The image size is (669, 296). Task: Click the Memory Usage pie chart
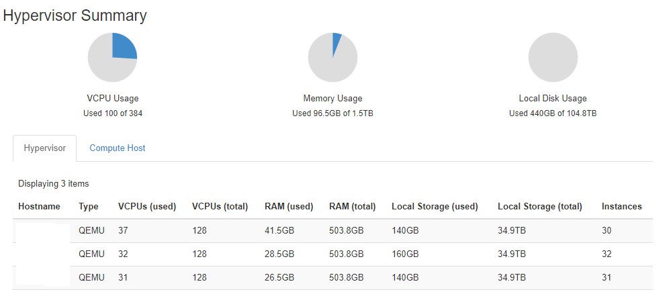click(332, 57)
